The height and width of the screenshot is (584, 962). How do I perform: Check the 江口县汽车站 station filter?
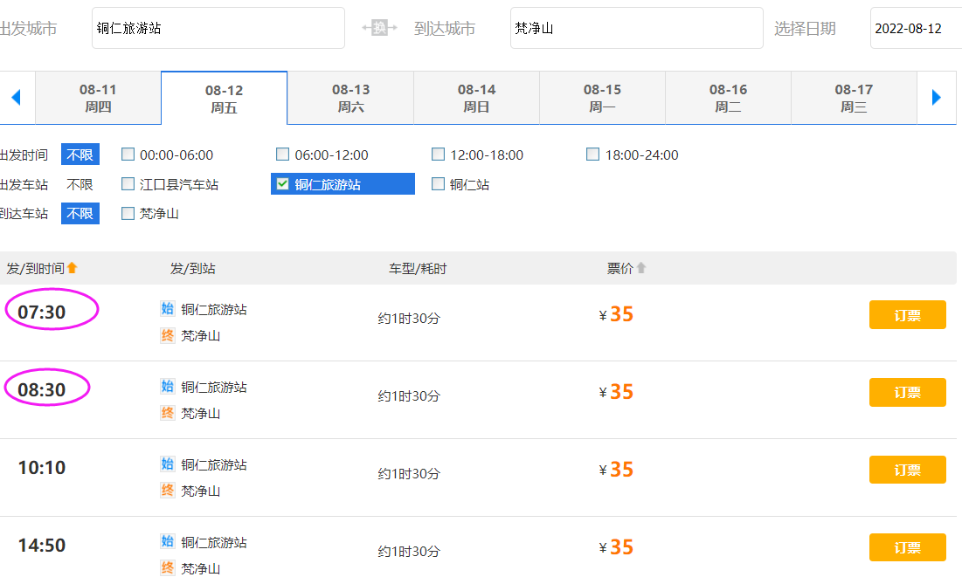coord(128,184)
